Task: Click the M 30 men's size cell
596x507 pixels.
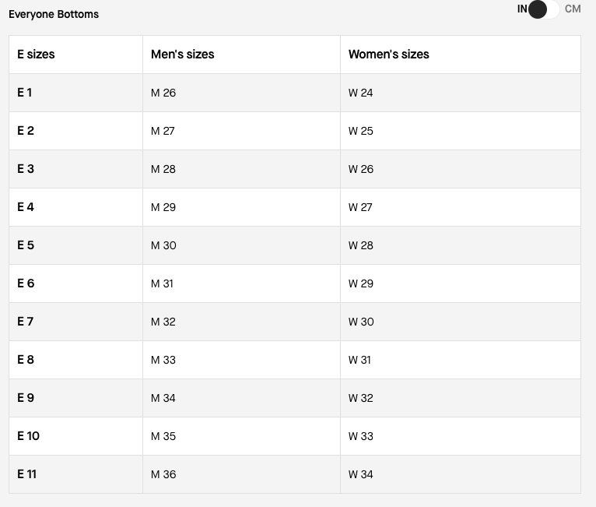Action: coord(163,245)
